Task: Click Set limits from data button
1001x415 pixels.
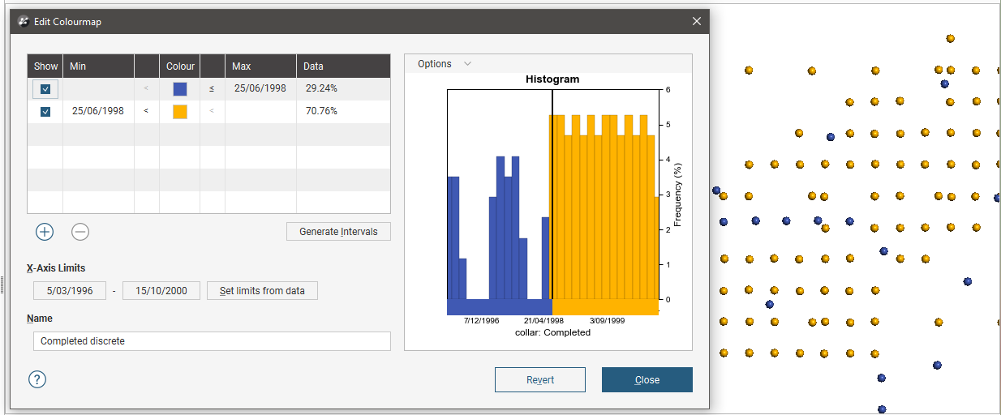Action: (262, 290)
